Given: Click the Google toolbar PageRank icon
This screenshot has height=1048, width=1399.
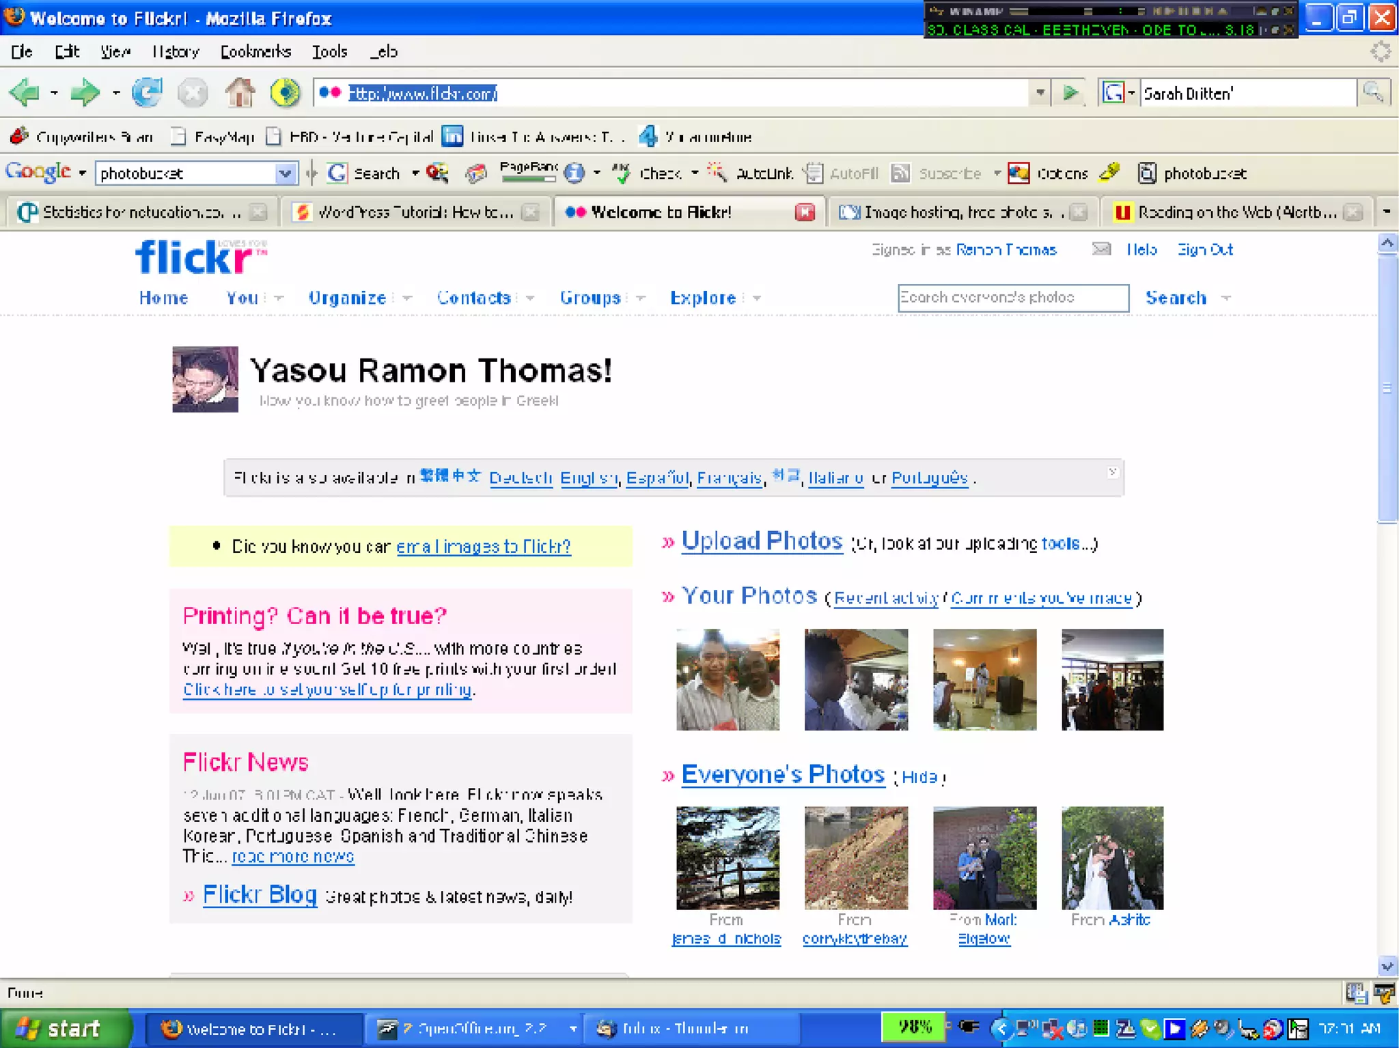Looking at the screenshot, I should (529, 173).
